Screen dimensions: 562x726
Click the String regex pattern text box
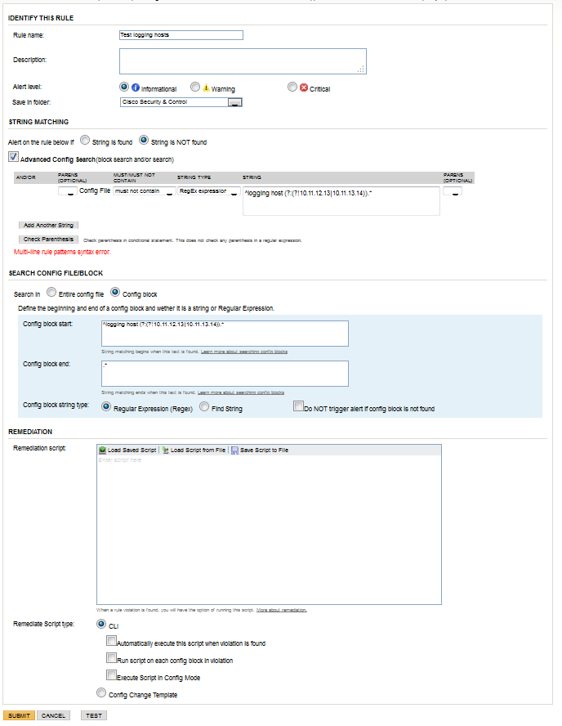[x=341, y=201]
